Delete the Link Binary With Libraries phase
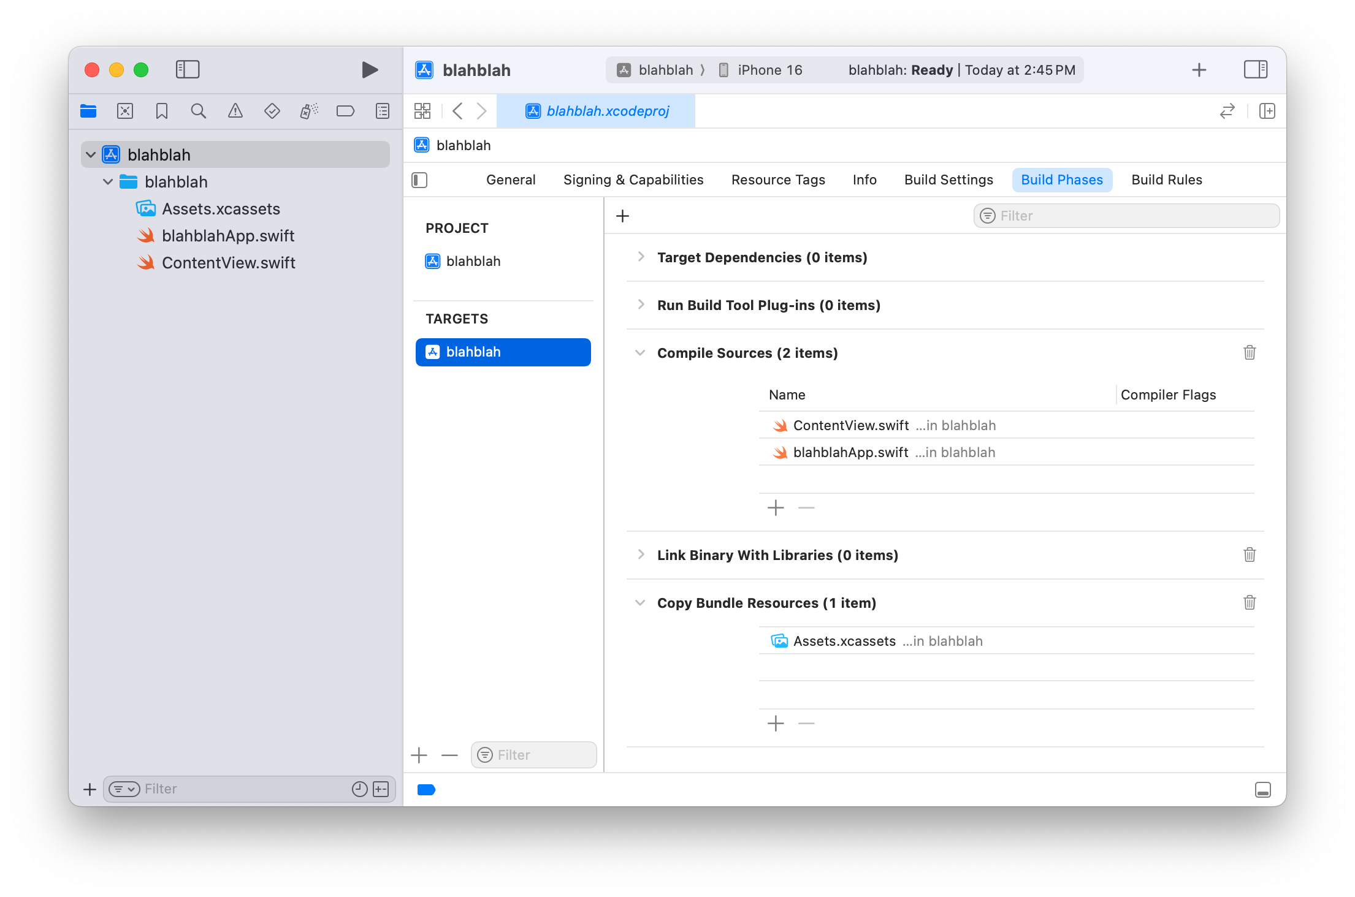Screen dimensions: 1355x897 (x=1250, y=554)
